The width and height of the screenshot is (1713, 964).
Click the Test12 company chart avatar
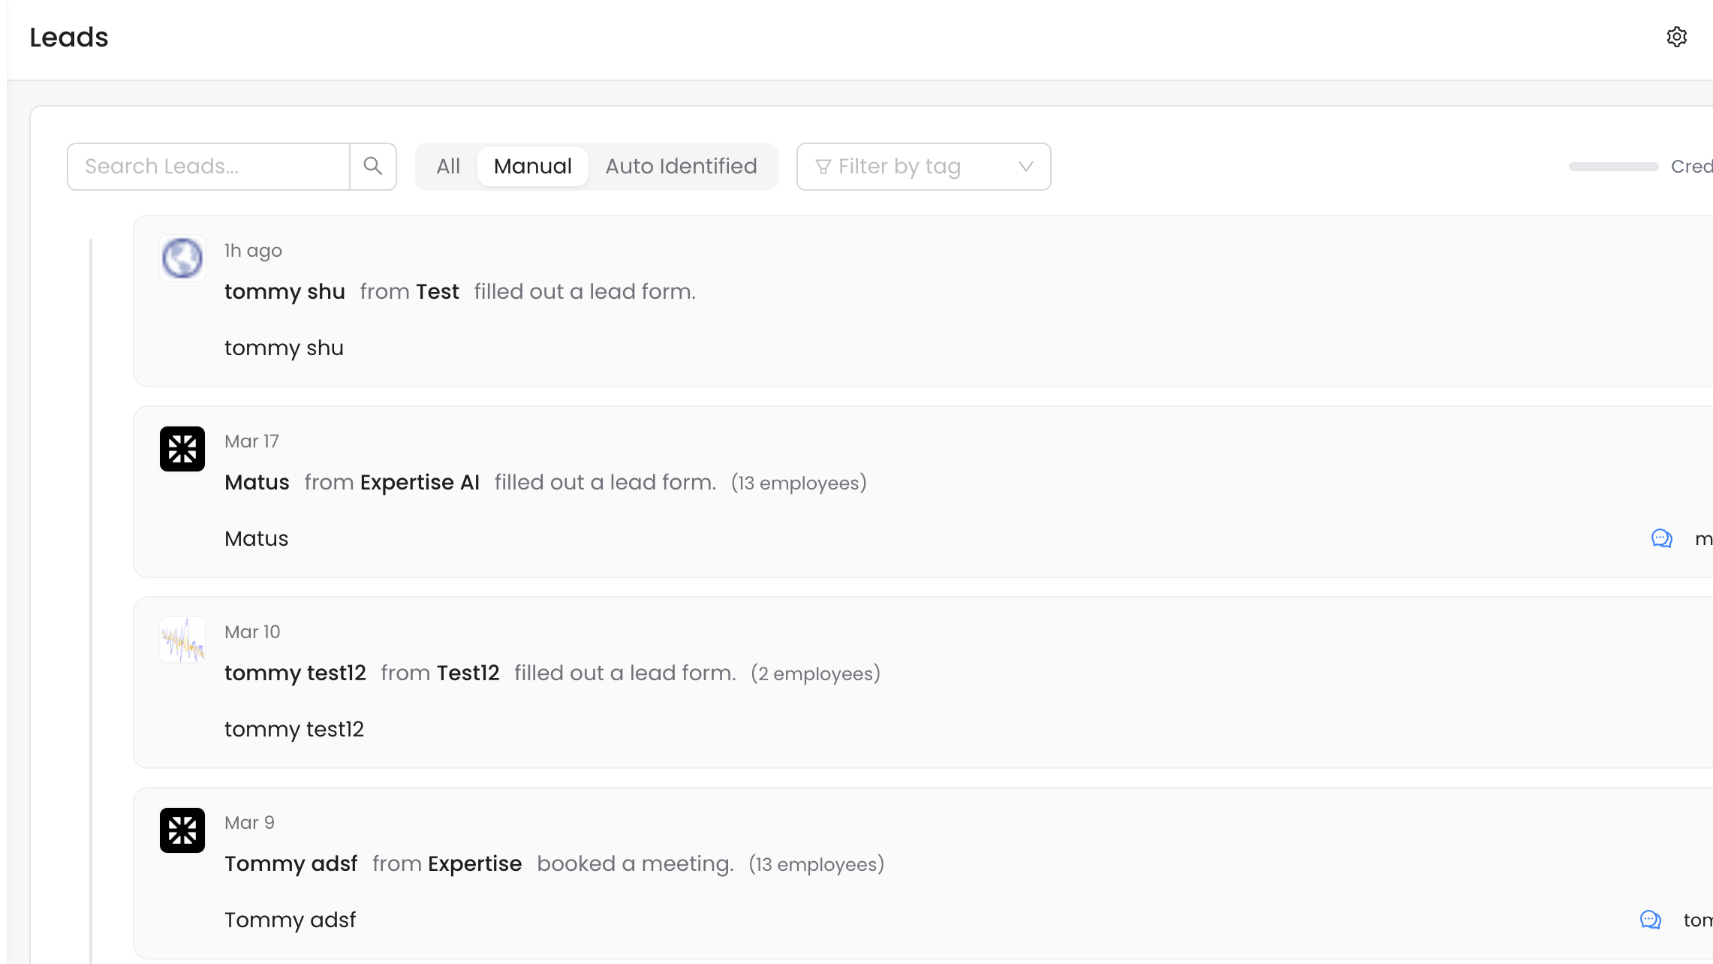[x=182, y=640]
